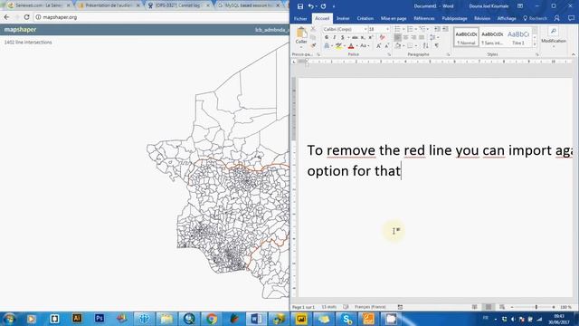Toggle strikethrough formatting (abc)

pos(355,37)
